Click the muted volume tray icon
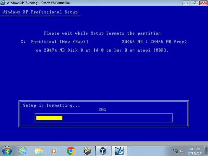The width and height of the screenshot is (208, 156). click(181, 151)
